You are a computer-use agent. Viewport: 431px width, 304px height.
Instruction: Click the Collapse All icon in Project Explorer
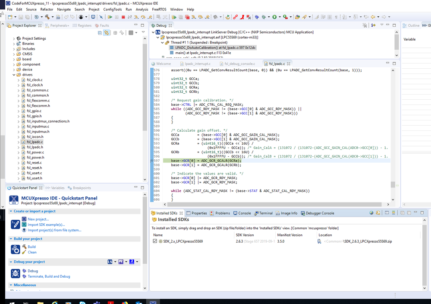tap(100, 33)
